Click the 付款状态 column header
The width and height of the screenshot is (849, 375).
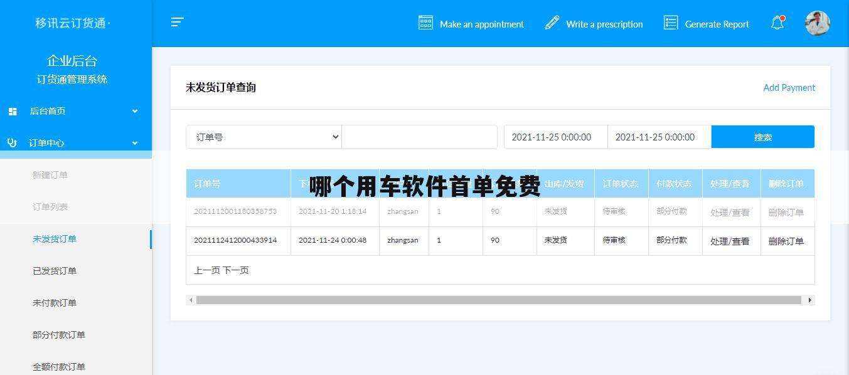tap(675, 184)
